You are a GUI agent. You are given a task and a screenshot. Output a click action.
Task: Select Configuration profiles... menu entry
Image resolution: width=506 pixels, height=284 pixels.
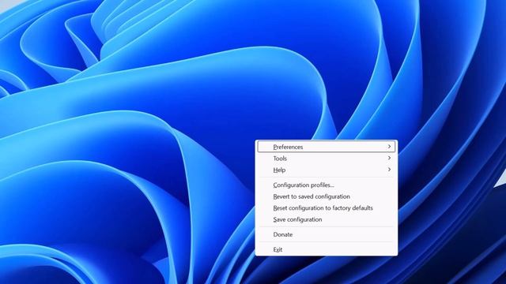(x=327, y=185)
